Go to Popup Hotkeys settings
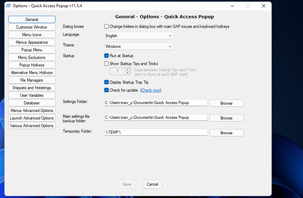303x198 pixels. (x=32, y=65)
